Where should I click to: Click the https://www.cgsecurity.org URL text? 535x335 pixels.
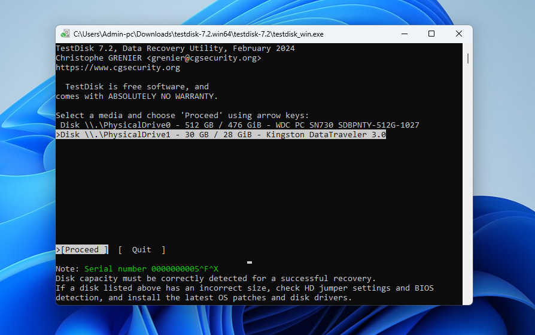click(118, 68)
